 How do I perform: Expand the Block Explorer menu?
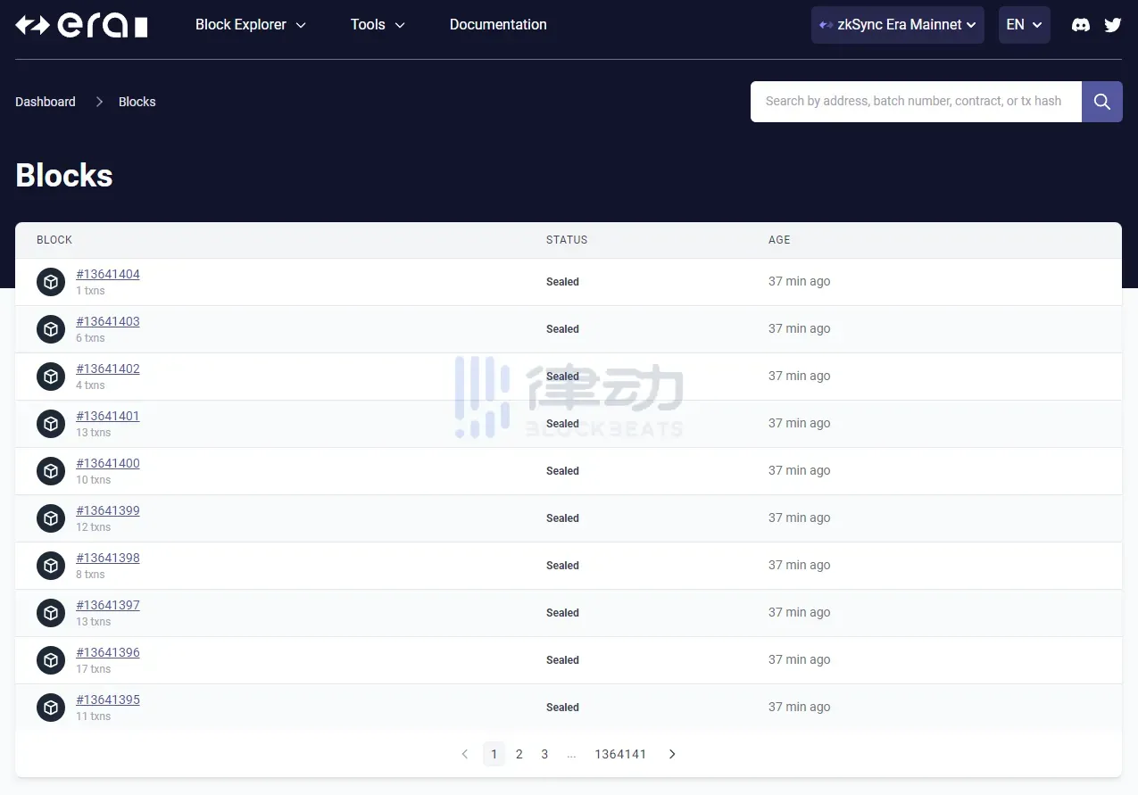250,25
